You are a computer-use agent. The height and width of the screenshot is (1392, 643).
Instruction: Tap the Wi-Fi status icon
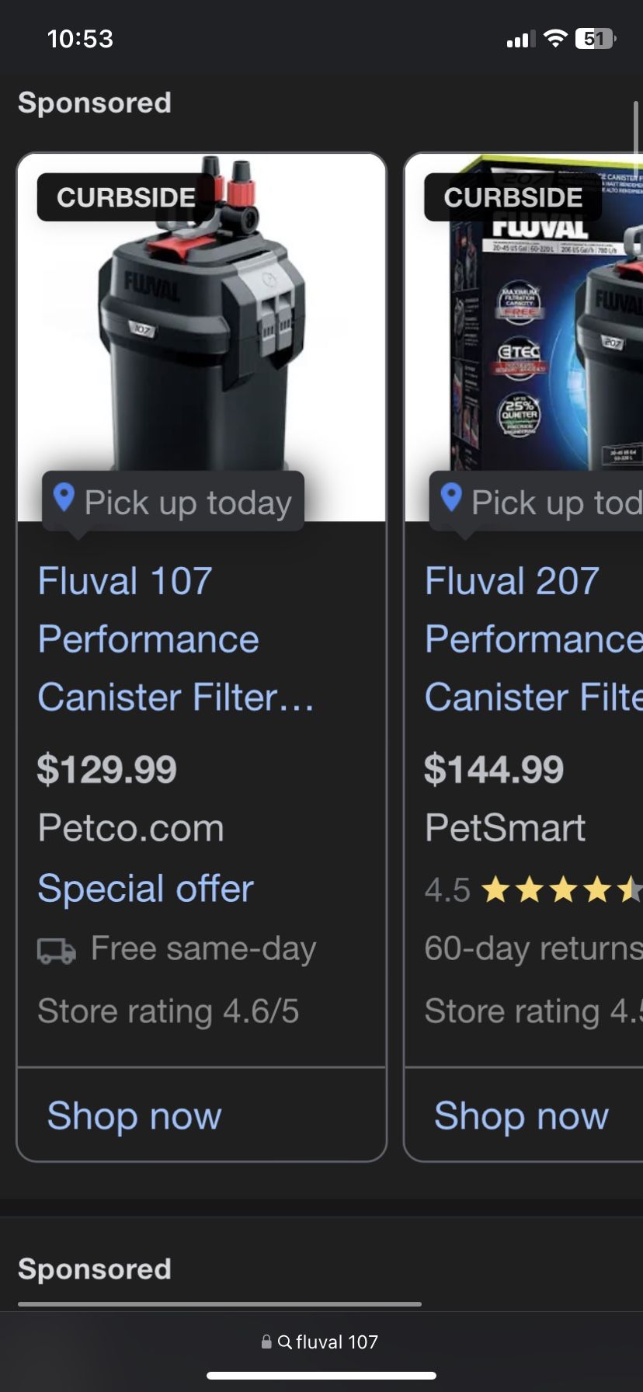(x=554, y=39)
